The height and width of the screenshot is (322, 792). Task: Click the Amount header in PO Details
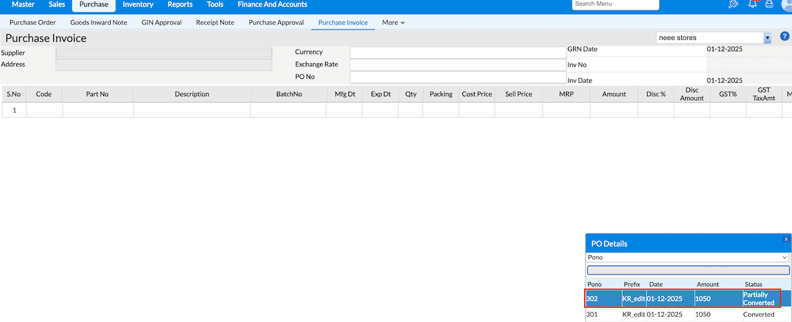tap(708, 284)
